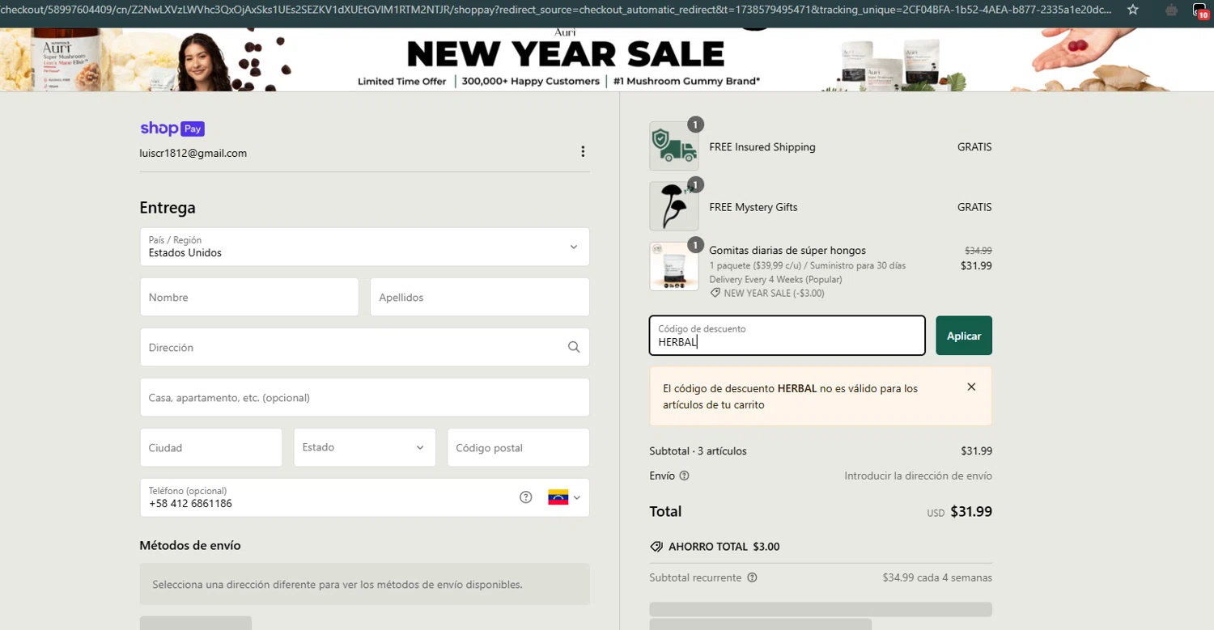The height and width of the screenshot is (630, 1214).
Task: Expand the País / Región dropdown
Action: tap(364, 247)
